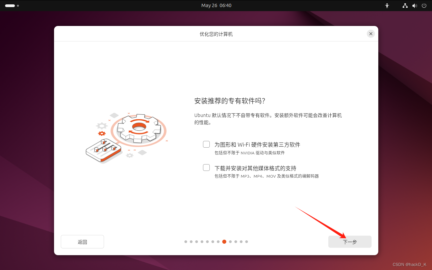The height and width of the screenshot is (270, 432).
Task: Enable download of additional media format support
Action: click(206, 168)
